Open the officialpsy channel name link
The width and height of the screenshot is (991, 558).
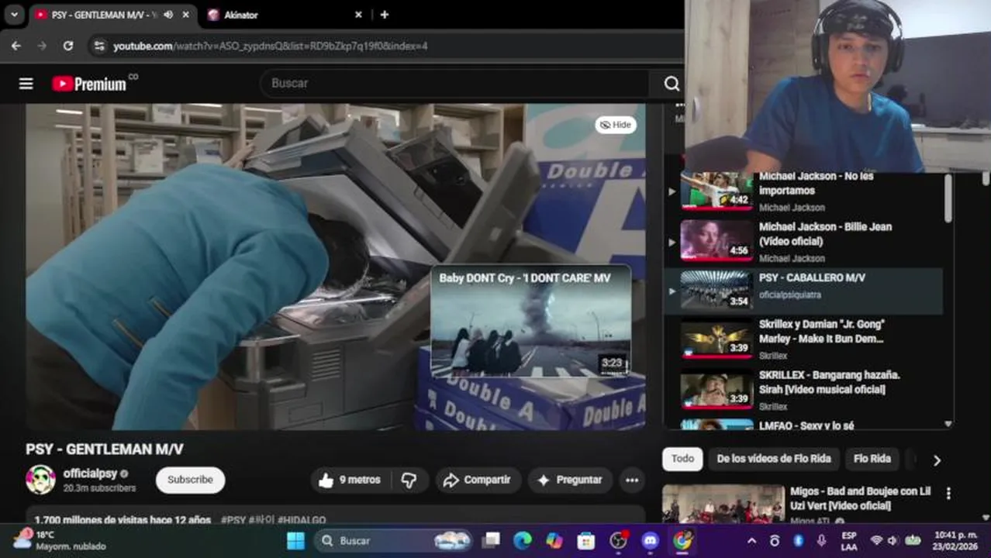click(90, 474)
